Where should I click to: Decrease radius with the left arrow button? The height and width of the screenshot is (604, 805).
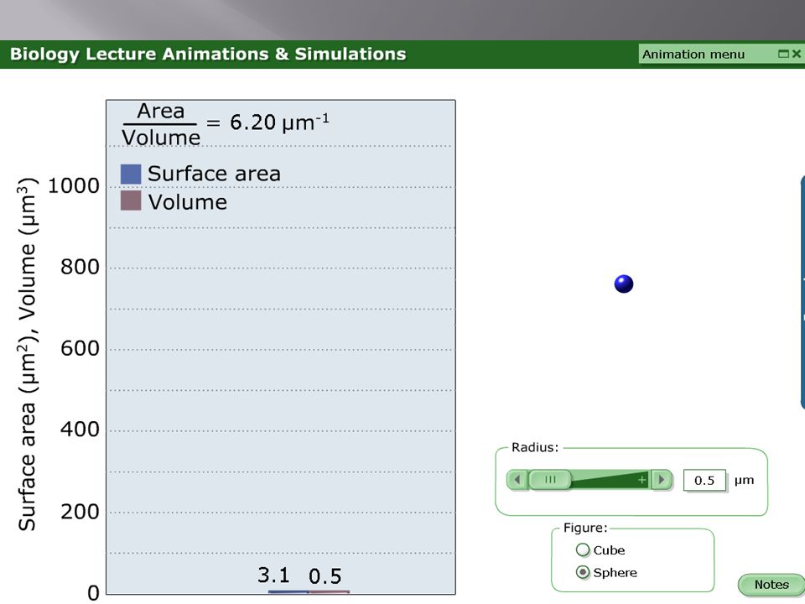517,480
